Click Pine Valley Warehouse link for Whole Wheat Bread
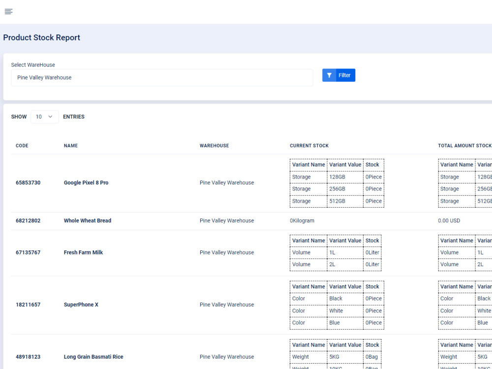Viewport: 492px width, 369px height. (x=227, y=220)
